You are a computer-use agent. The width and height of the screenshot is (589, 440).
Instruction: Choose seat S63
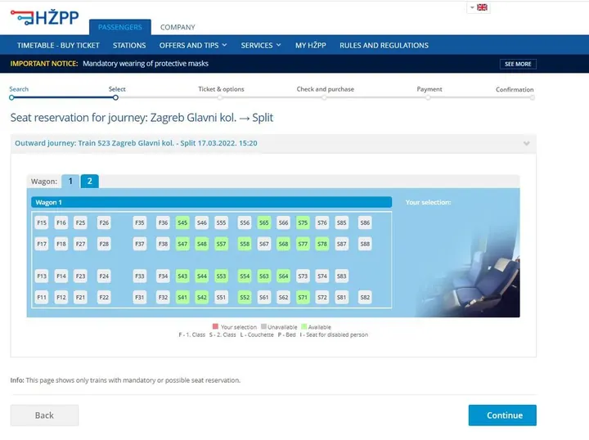tap(264, 276)
